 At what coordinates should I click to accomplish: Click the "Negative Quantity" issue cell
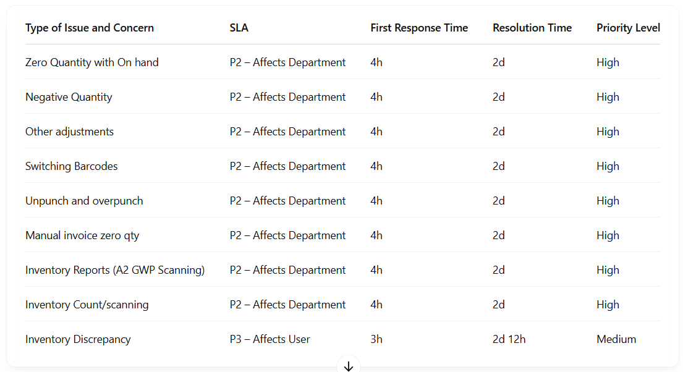point(69,97)
